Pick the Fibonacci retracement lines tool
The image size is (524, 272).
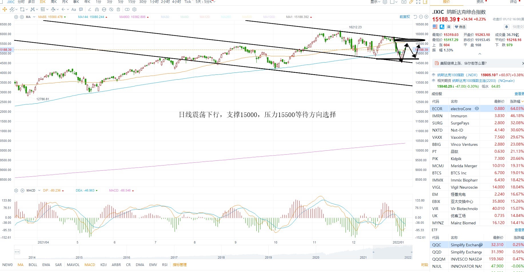[43, 9]
